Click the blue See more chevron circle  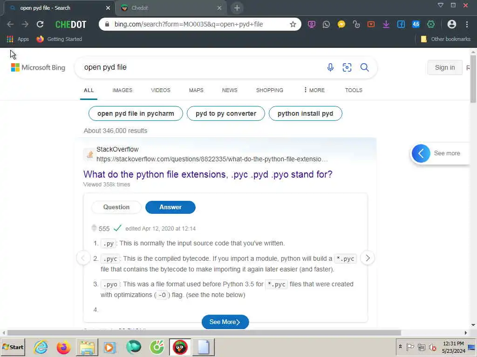point(421,153)
